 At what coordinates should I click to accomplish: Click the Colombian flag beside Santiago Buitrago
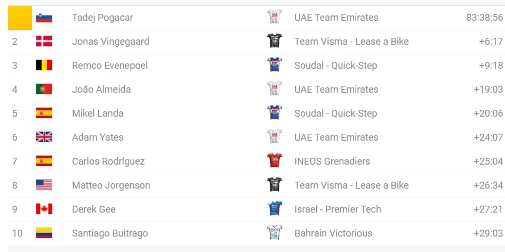coord(44,233)
